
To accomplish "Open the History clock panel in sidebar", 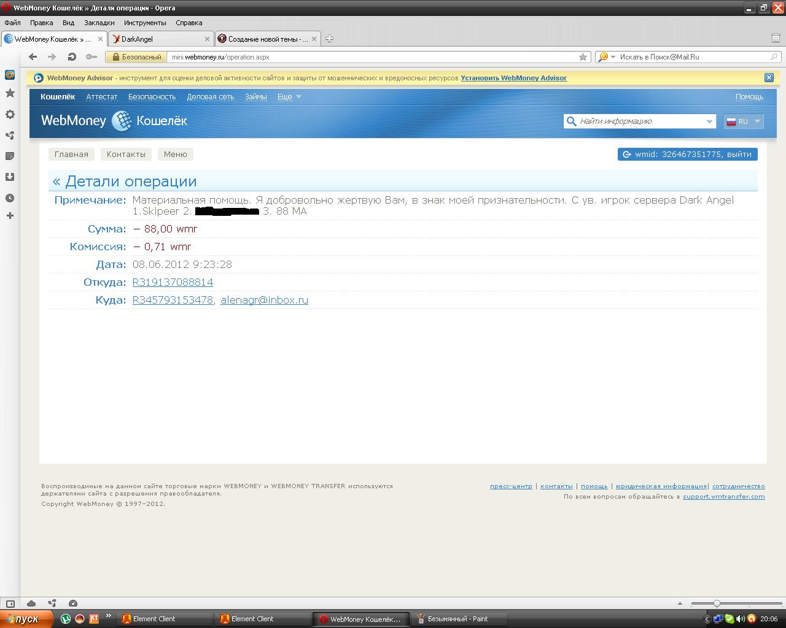I will (x=10, y=198).
